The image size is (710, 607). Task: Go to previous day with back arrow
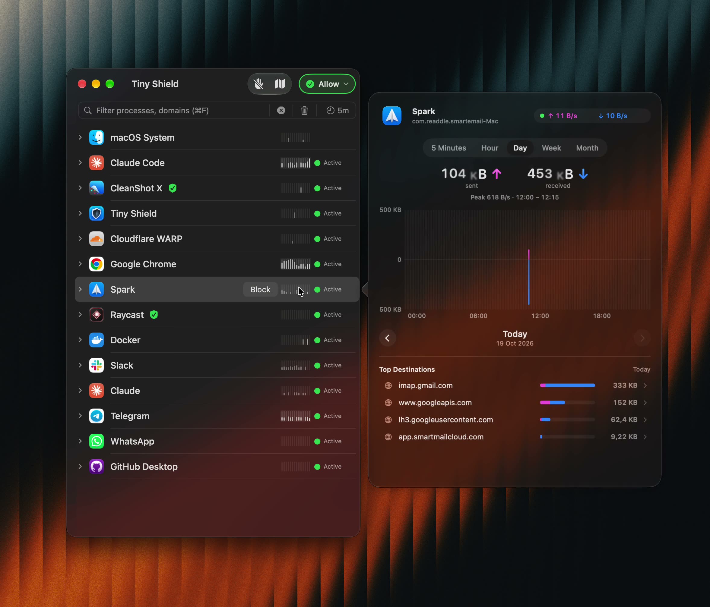pyautogui.click(x=388, y=338)
